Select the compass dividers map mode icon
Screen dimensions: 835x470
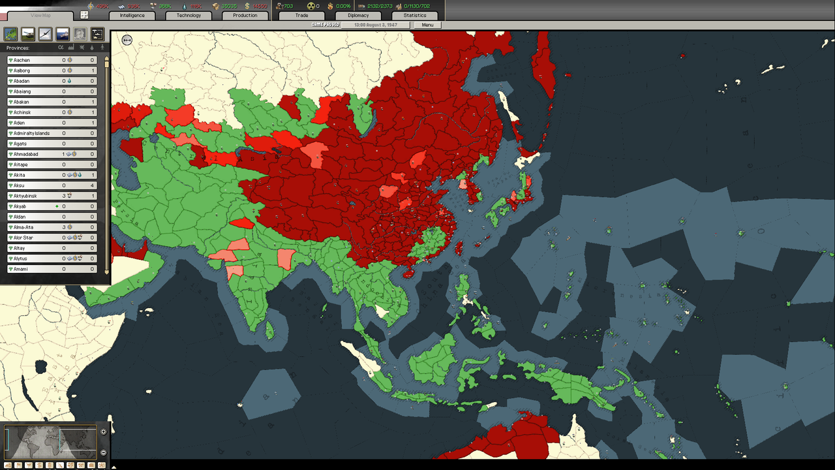pyautogui.click(x=60, y=465)
